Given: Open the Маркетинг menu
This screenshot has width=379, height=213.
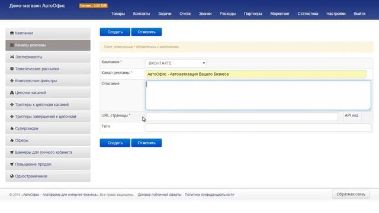Looking at the screenshot, I should click(280, 14).
